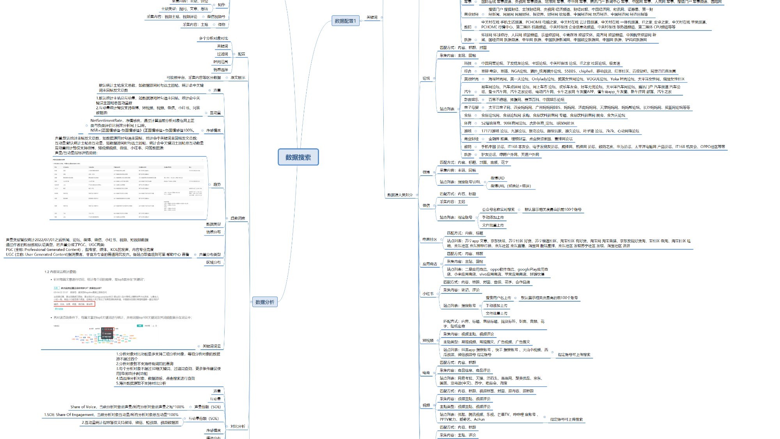Open the trend metrics table image
Screen dimensions: 780x439
point(128,188)
